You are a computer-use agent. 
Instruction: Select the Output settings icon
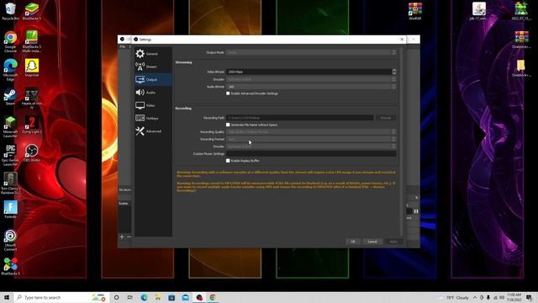point(140,79)
